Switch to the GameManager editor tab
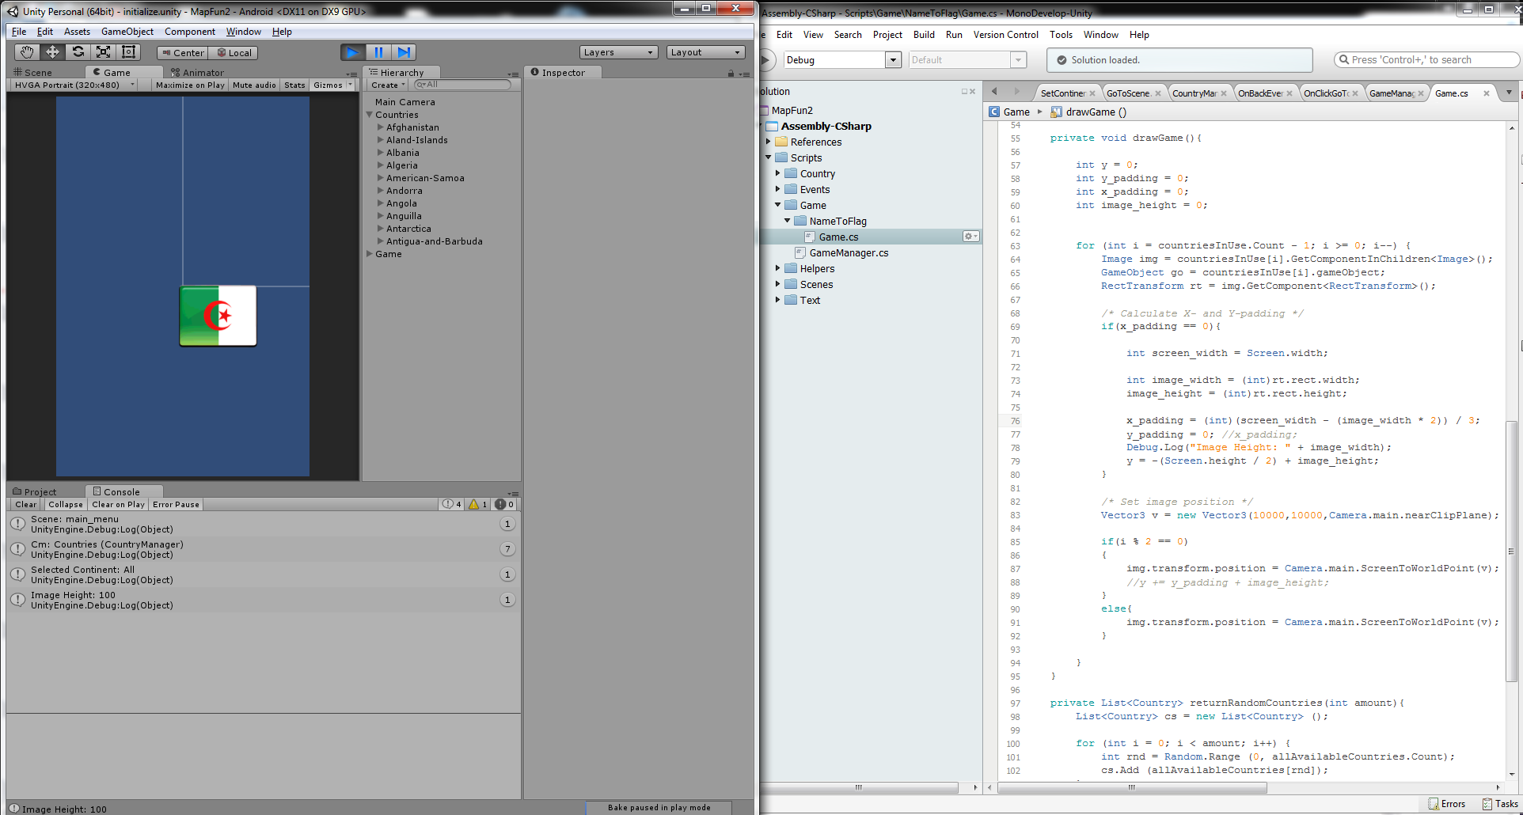 coord(1392,93)
